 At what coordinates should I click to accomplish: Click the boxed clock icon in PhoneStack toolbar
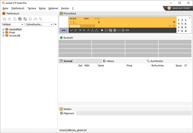point(106,30)
